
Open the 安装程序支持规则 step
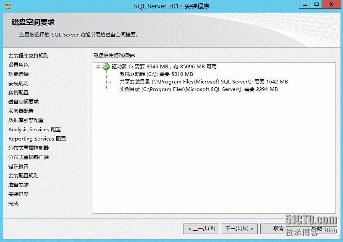pyautogui.click(x=29, y=56)
